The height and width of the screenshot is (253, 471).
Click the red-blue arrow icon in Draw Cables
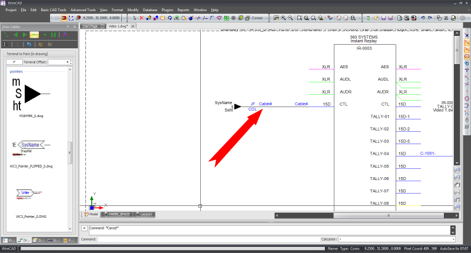[65, 35]
